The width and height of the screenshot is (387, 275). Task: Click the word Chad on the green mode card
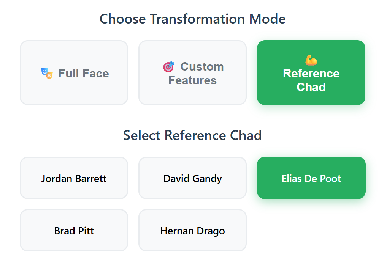coord(311,87)
